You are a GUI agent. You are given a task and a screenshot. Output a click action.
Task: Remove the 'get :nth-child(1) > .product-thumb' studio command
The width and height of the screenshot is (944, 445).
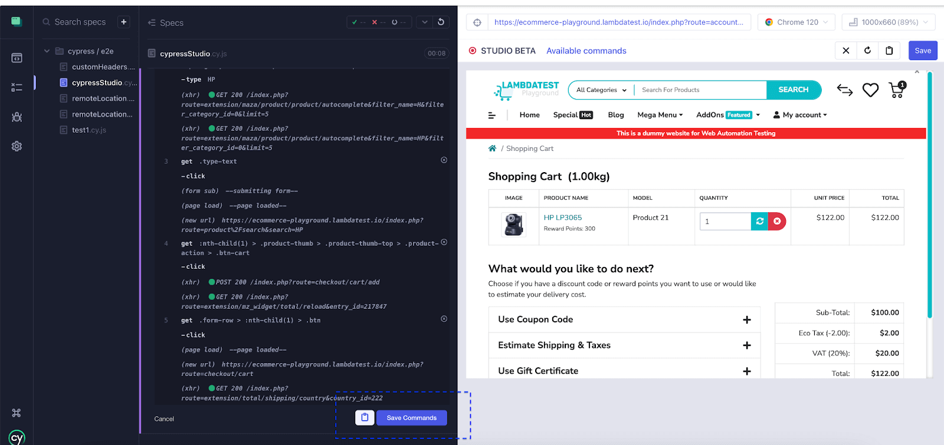(x=444, y=242)
